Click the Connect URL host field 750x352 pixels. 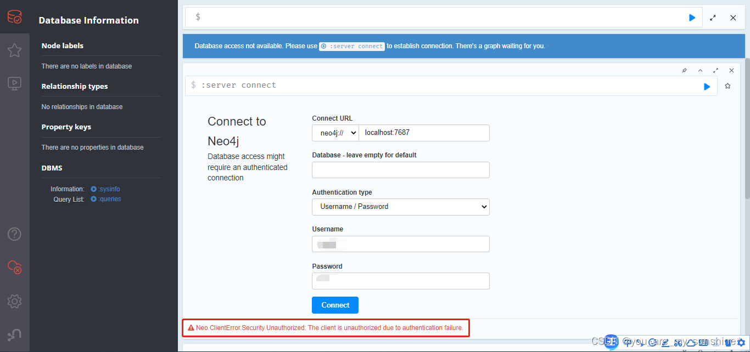[x=424, y=133]
